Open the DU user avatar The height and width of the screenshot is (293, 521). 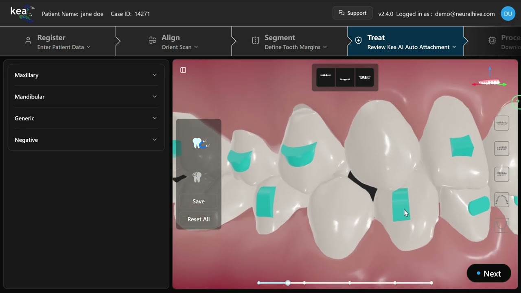point(508,14)
